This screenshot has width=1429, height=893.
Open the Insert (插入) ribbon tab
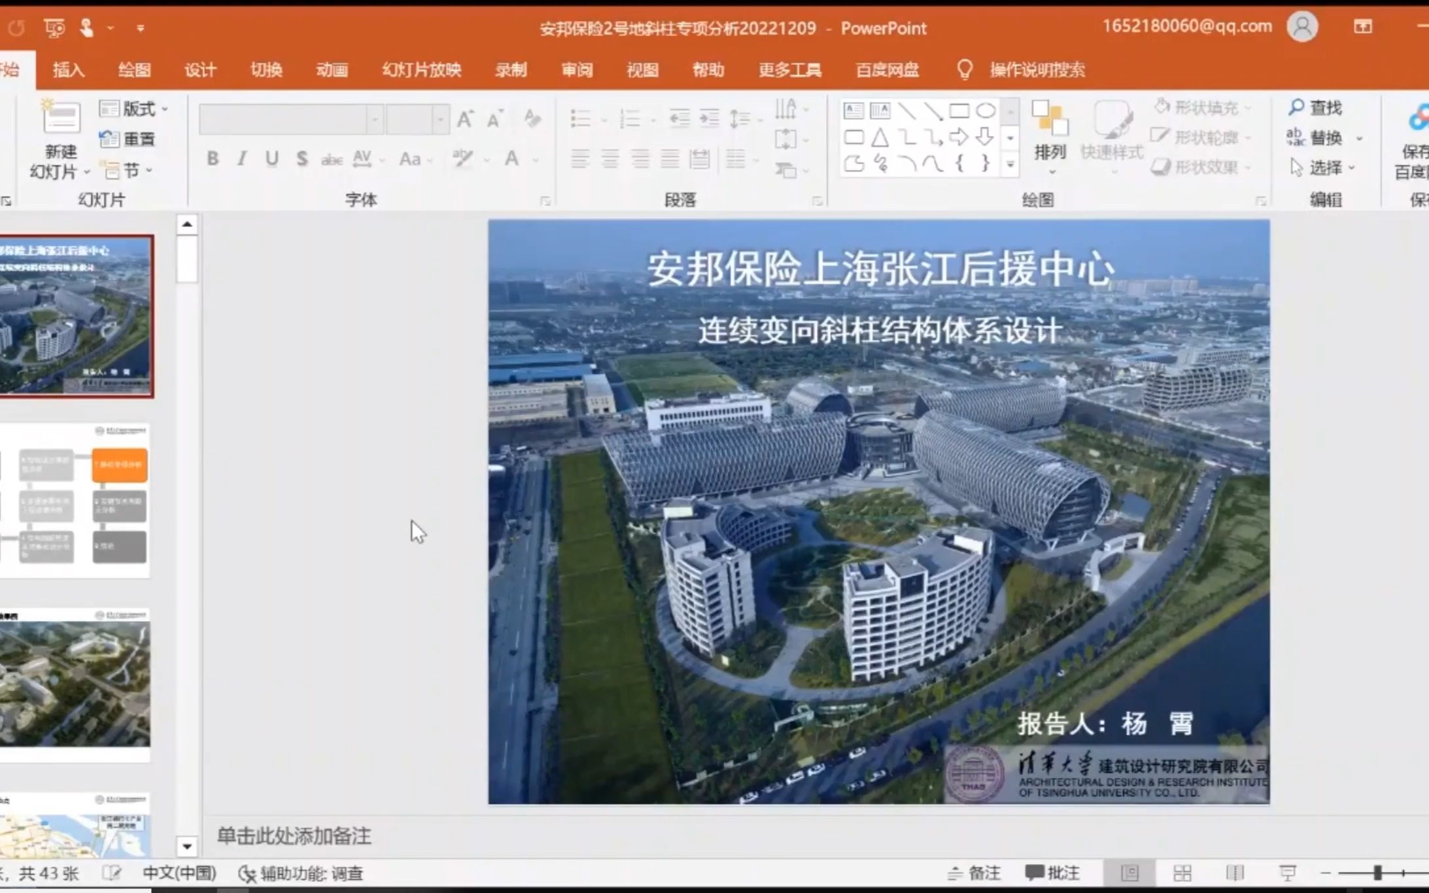pos(68,69)
